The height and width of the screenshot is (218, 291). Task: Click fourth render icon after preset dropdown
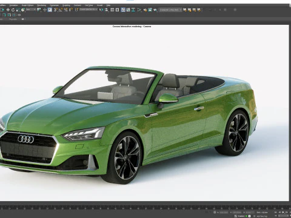[199, 10]
